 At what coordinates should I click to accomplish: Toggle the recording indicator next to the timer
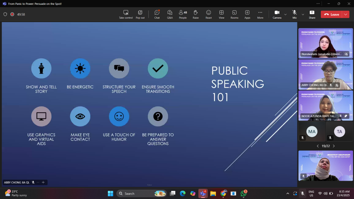click(12, 15)
